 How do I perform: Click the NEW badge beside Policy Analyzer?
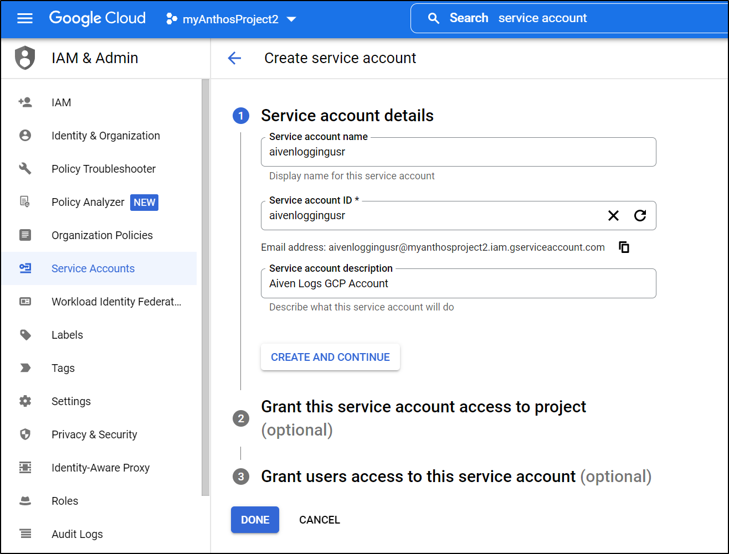point(144,203)
